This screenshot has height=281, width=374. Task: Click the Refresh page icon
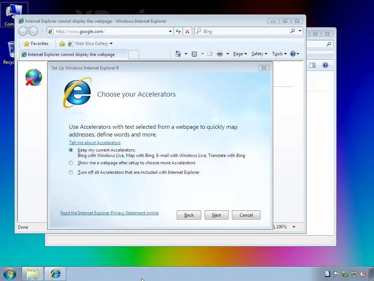point(178,31)
